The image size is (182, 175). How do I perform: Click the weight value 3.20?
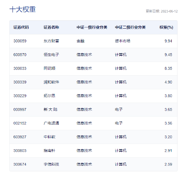coord(168,137)
